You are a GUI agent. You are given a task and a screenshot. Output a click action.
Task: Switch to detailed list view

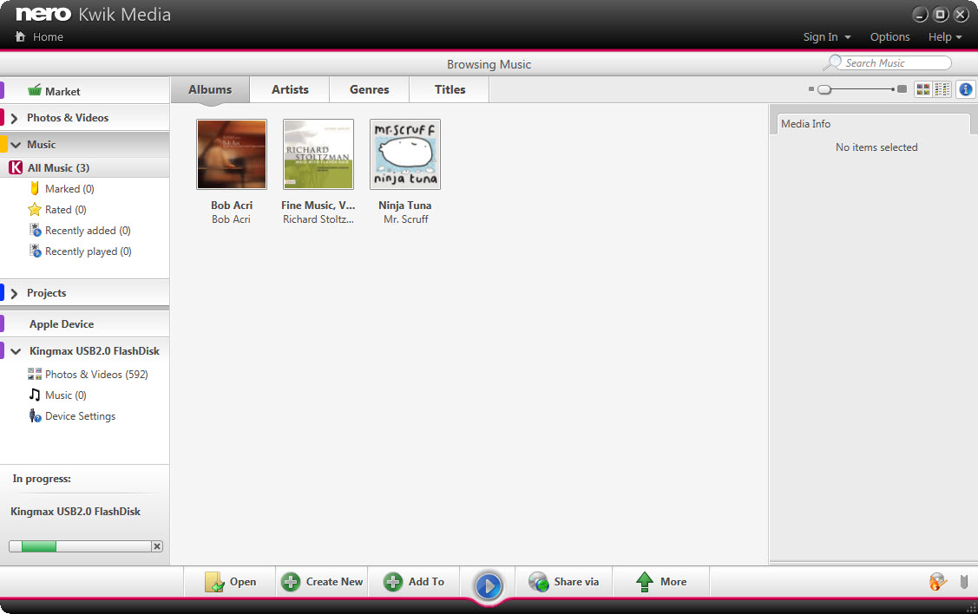point(942,89)
